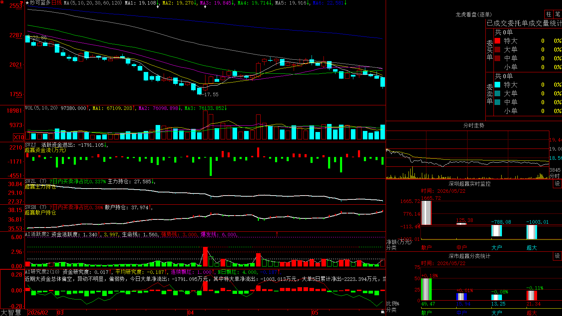Screen dimensions: 562x316
Task: Click the X10 volume scale box
Action: pyautogui.click(x=19, y=137)
